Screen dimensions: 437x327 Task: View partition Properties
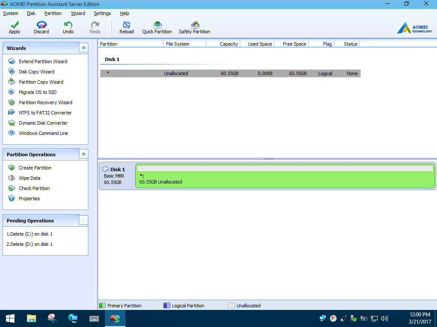24,199
